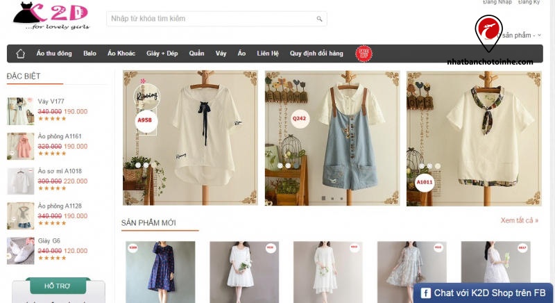Click the search magnifier icon

pyautogui.click(x=319, y=19)
